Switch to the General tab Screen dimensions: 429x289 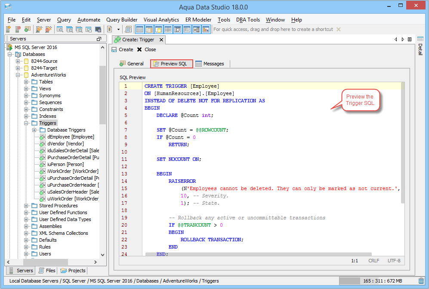tap(132, 64)
